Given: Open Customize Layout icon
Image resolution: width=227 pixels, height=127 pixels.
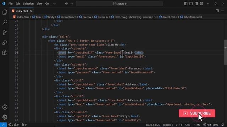Looking at the screenshot, I should coord(201,4).
